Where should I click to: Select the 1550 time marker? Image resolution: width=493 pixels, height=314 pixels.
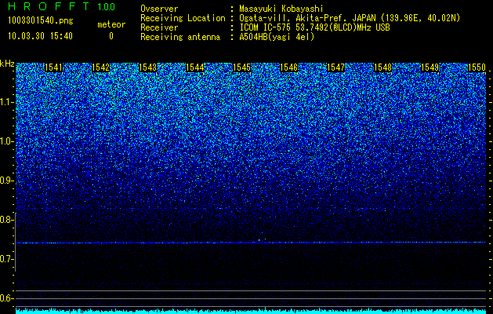tap(477, 68)
